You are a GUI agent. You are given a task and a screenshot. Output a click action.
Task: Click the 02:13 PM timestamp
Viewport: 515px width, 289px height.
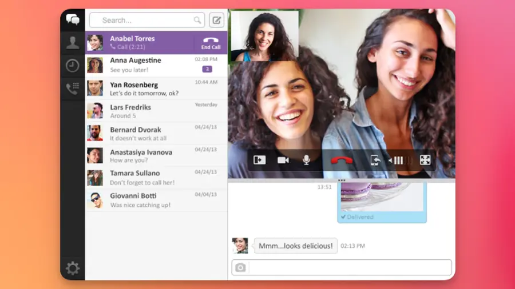click(x=352, y=246)
